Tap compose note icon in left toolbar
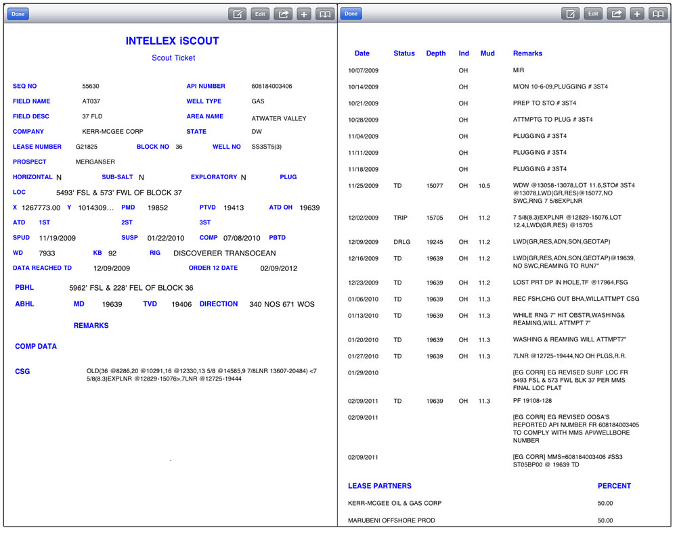Viewport: 677px width, 534px height. tap(237, 14)
